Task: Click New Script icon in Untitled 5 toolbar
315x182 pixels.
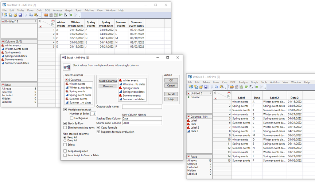Action: (x=196, y=87)
